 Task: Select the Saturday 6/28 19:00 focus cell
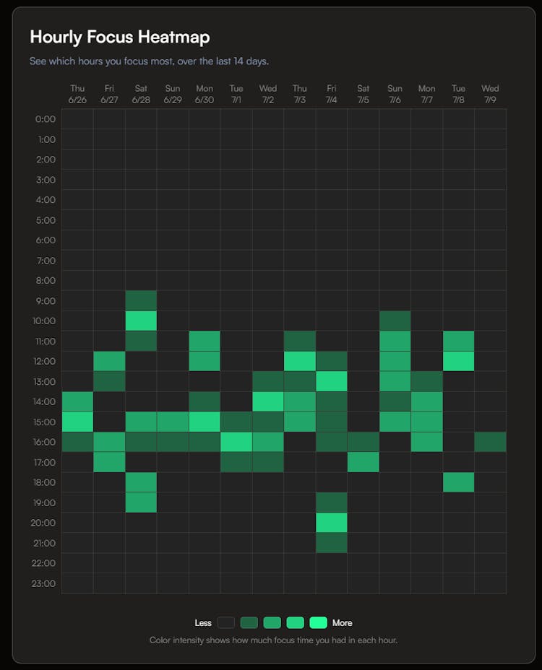(x=141, y=502)
